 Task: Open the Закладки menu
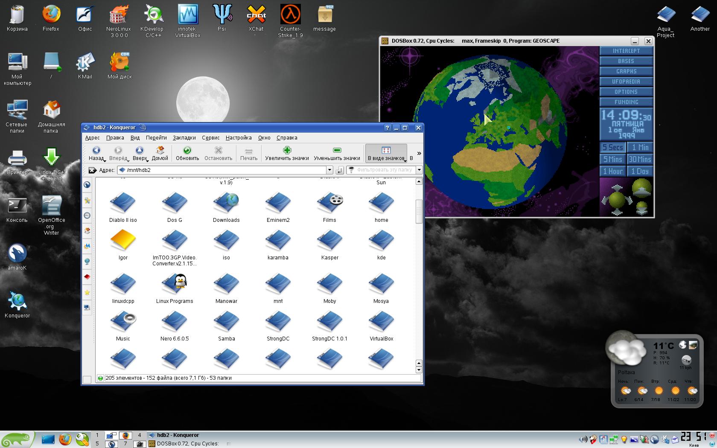pos(184,138)
